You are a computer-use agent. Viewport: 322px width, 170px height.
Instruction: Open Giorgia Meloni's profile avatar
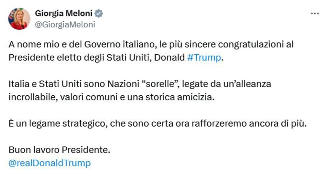tap(19, 19)
